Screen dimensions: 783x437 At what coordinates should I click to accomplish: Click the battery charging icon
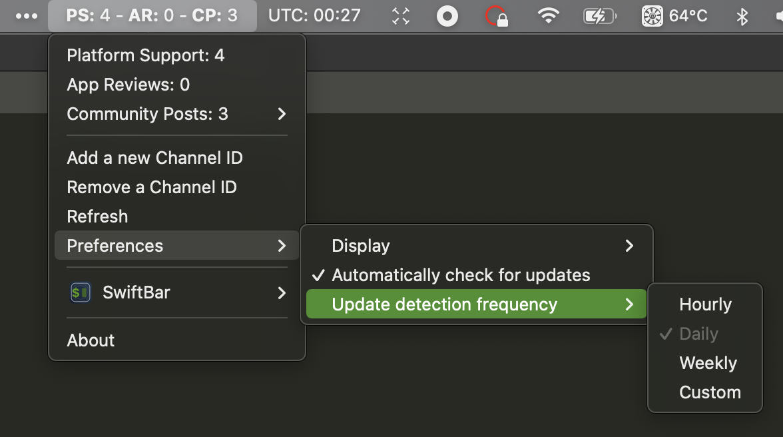[599, 16]
